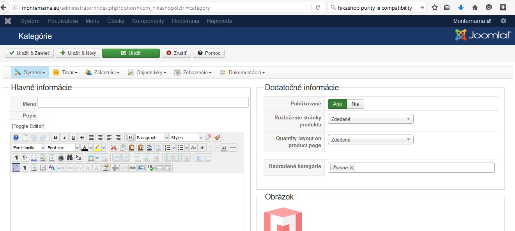
Task: Click the Pomoc button
Action: point(209,53)
